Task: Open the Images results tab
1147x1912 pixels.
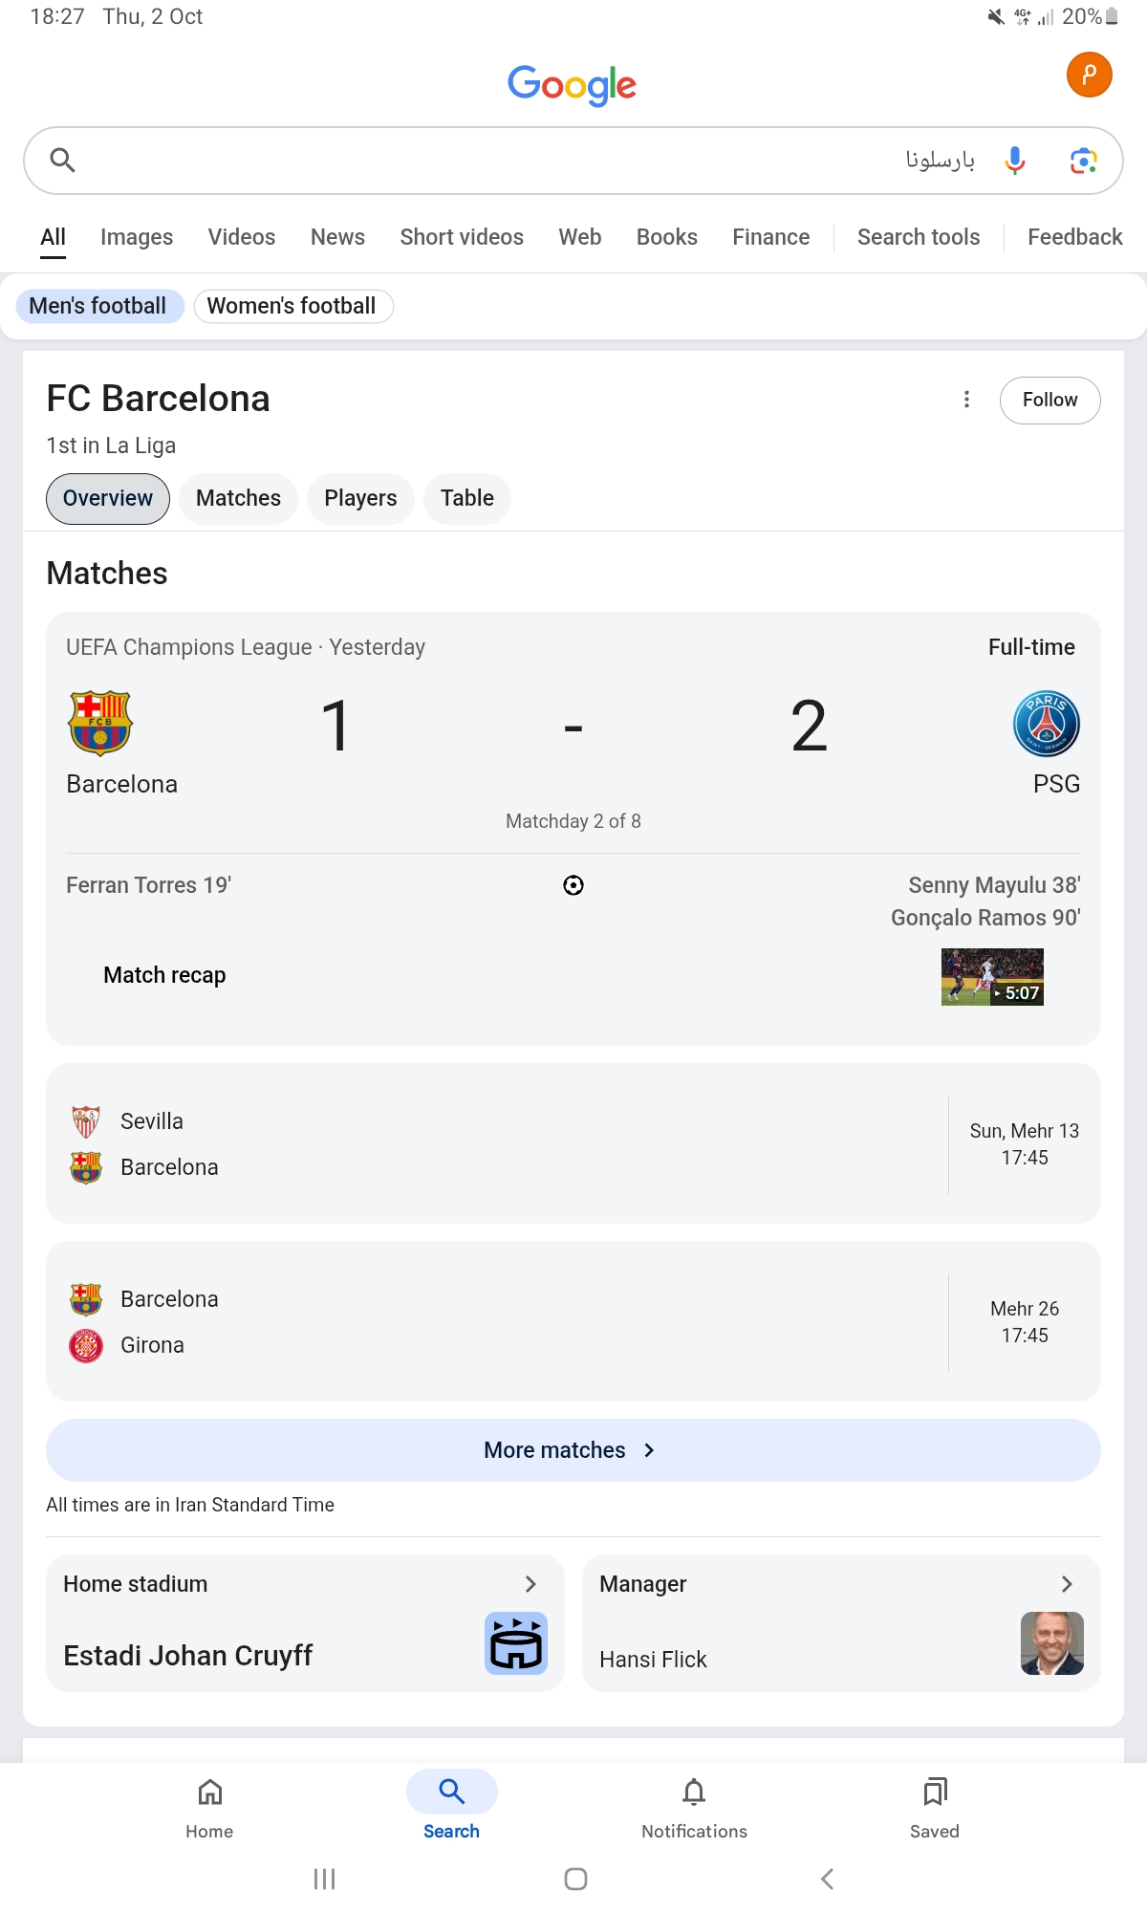Action: click(137, 237)
